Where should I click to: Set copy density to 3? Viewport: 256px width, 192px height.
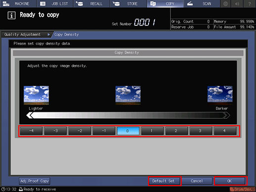point(201,131)
